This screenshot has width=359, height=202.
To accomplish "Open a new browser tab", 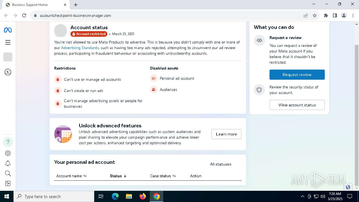I will (x=76, y=5).
